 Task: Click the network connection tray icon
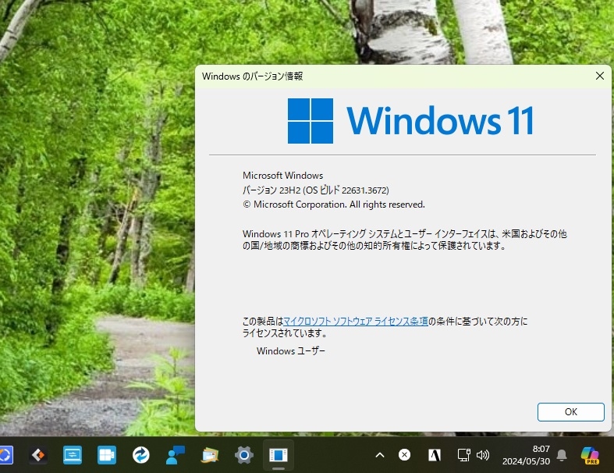point(463,455)
